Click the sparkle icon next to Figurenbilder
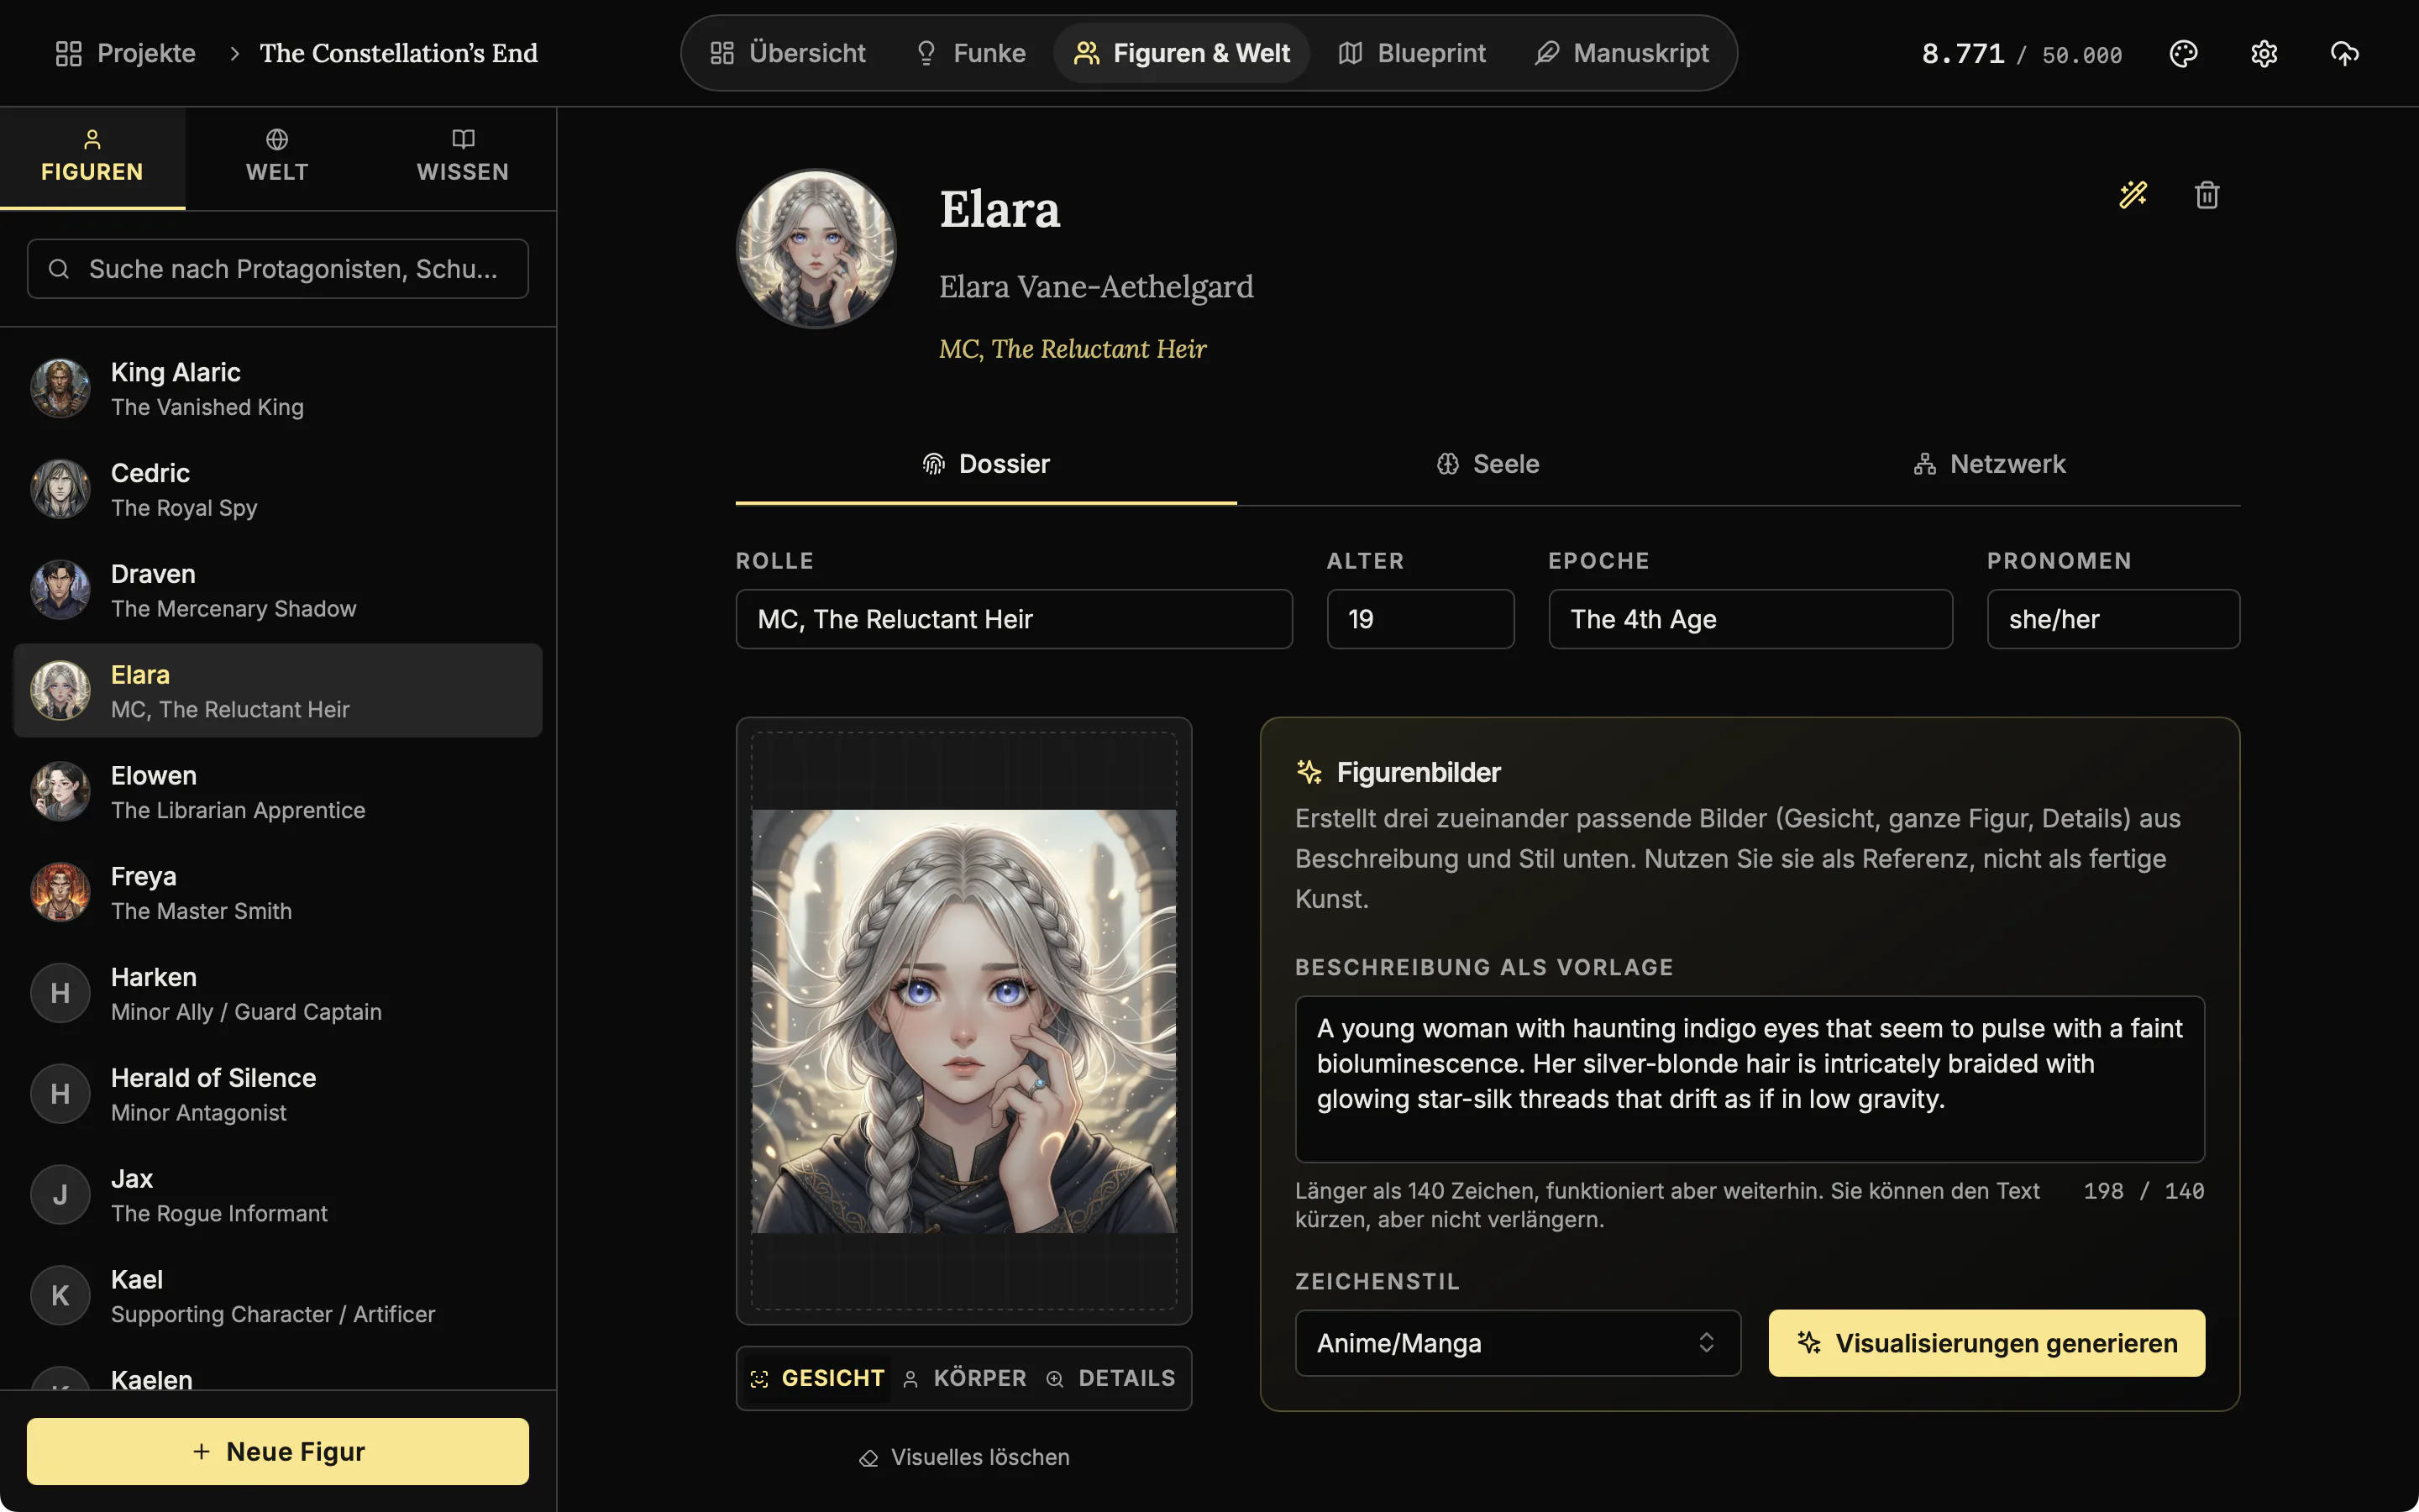 click(x=1309, y=772)
